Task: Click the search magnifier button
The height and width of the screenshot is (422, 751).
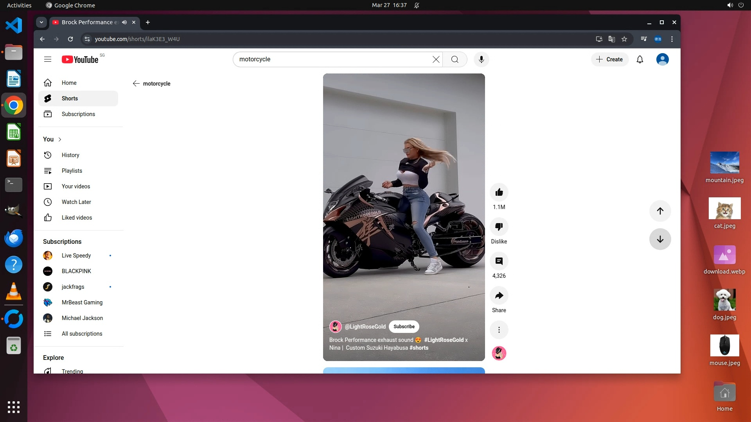Action: coord(455,59)
